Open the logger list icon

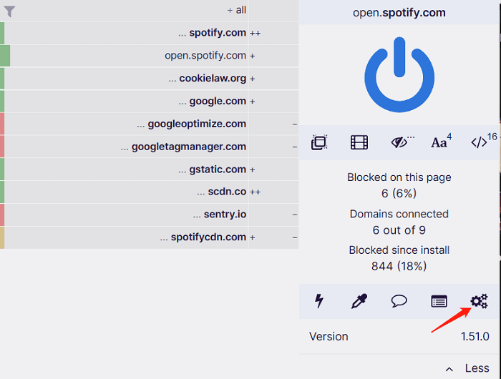(439, 301)
